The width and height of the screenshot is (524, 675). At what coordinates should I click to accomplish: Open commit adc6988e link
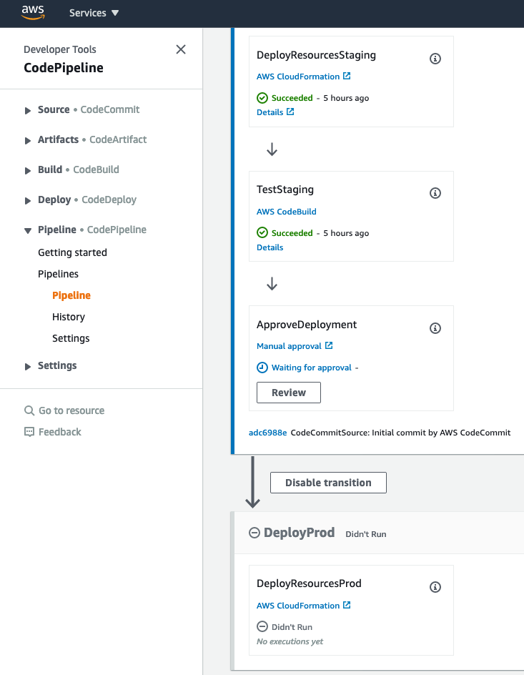pos(267,433)
